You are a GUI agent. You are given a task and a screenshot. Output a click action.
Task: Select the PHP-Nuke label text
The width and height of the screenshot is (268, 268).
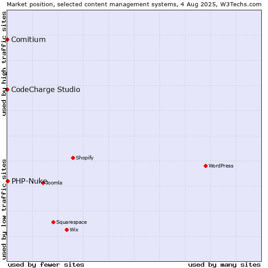[x=29, y=181]
